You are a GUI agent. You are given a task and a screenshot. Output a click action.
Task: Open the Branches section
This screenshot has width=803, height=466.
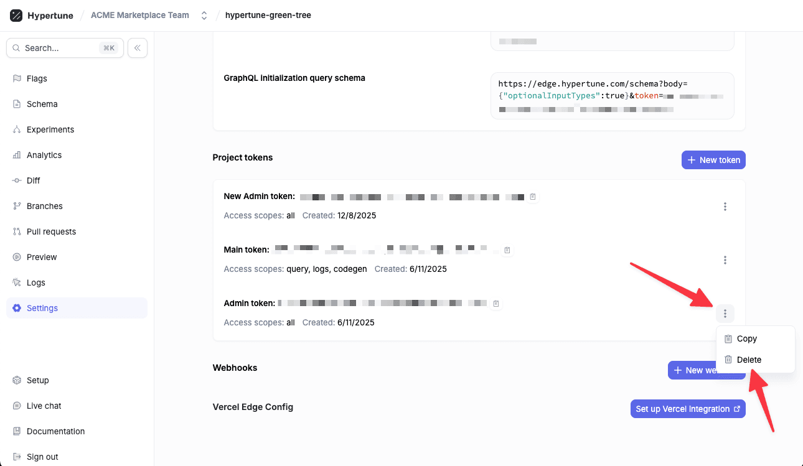tap(44, 206)
